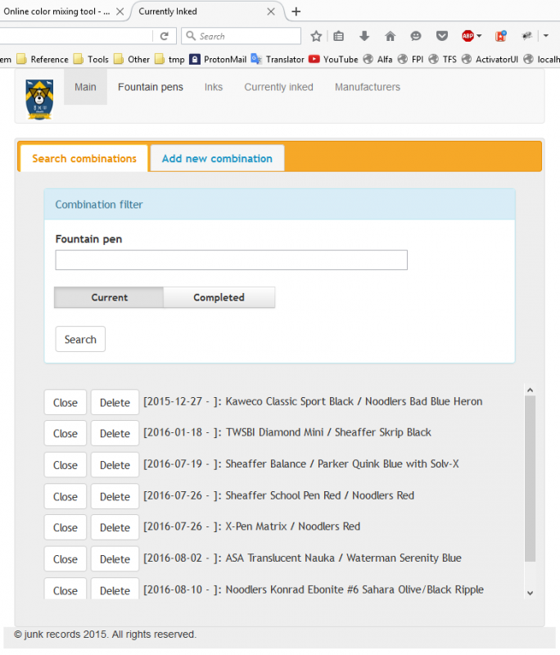Open new browser tab with plus icon
The width and height of the screenshot is (560, 655).
pyautogui.click(x=296, y=11)
